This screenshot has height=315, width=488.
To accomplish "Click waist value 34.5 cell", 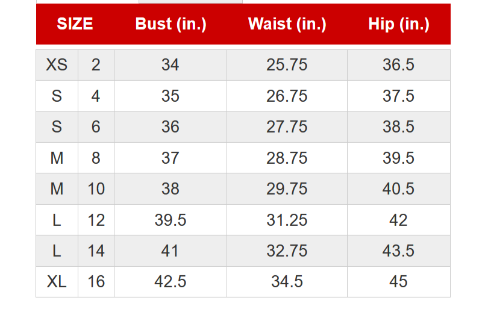I will pos(287,282).
